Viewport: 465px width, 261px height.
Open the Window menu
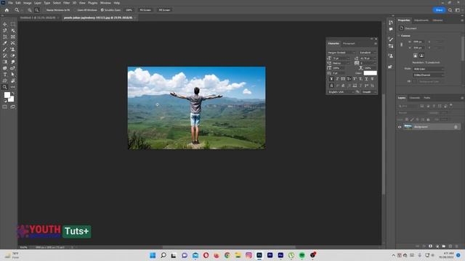click(105, 3)
